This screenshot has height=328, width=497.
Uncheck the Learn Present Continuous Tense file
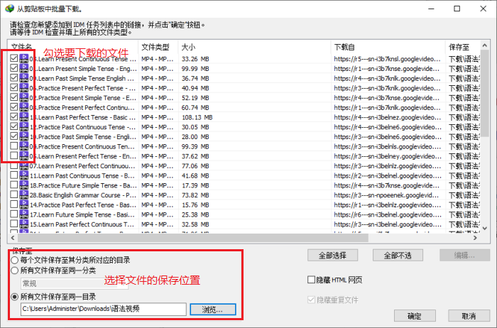coord(13,58)
